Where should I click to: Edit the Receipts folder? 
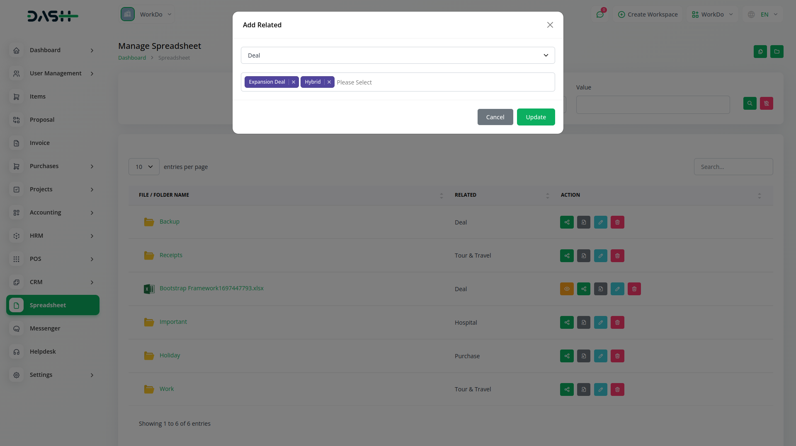click(x=601, y=256)
